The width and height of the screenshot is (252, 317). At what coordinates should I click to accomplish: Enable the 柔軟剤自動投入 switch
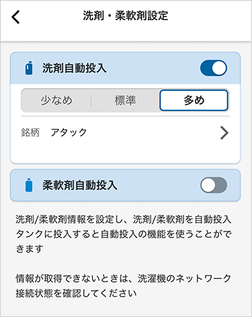point(214,185)
